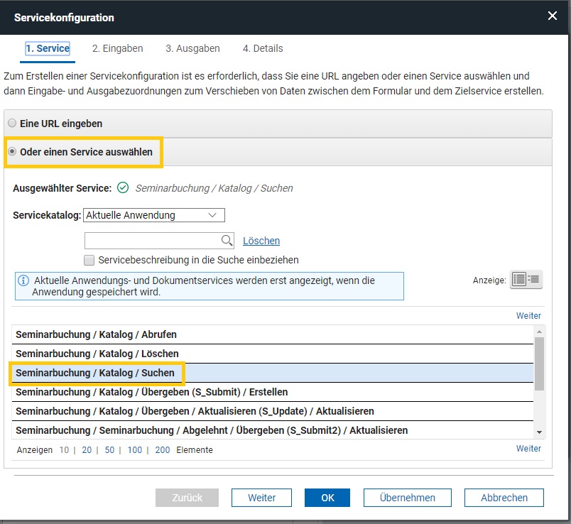
Task: Show 50 Elemente per page
Action: 109,450
